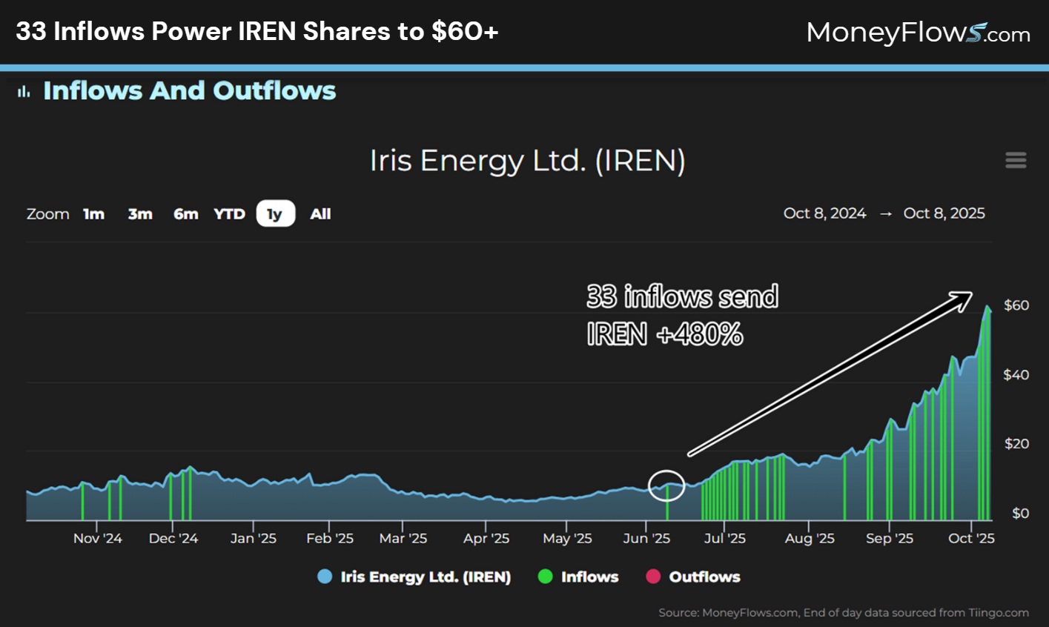Viewport: 1049px width, 627px height.
Task: Click the bar chart icon beside Inflows And Outflows
Action: click(24, 91)
